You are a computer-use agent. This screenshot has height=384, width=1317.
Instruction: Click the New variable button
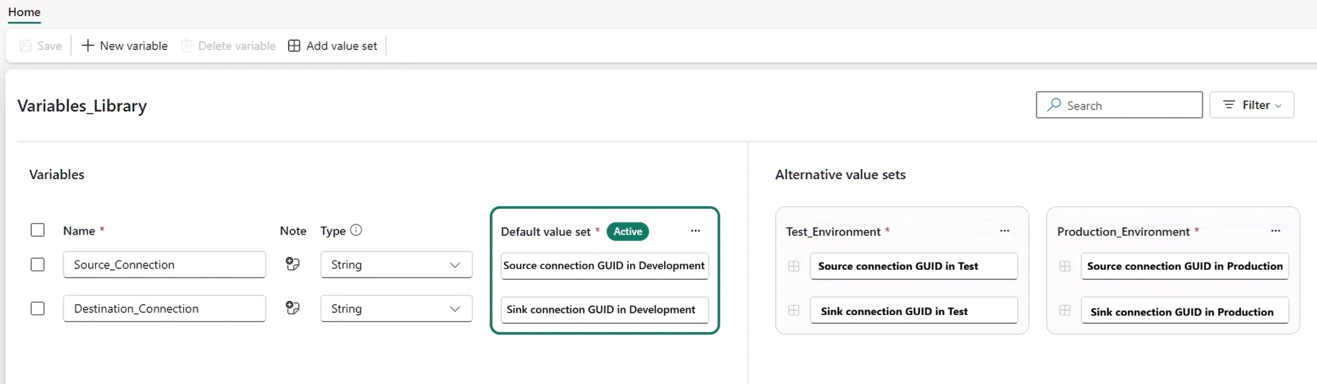coord(125,46)
